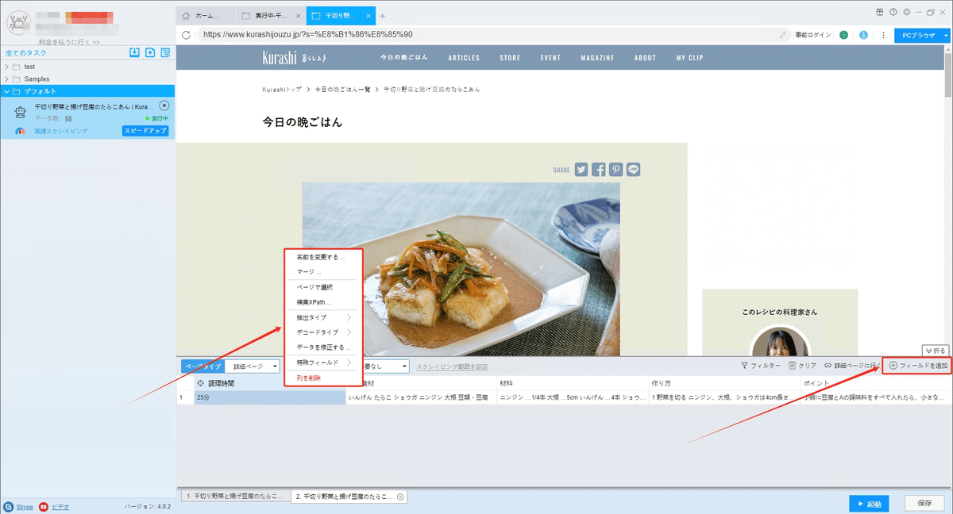
Task: Stop the running task with the stop circle button
Action: click(x=166, y=105)
